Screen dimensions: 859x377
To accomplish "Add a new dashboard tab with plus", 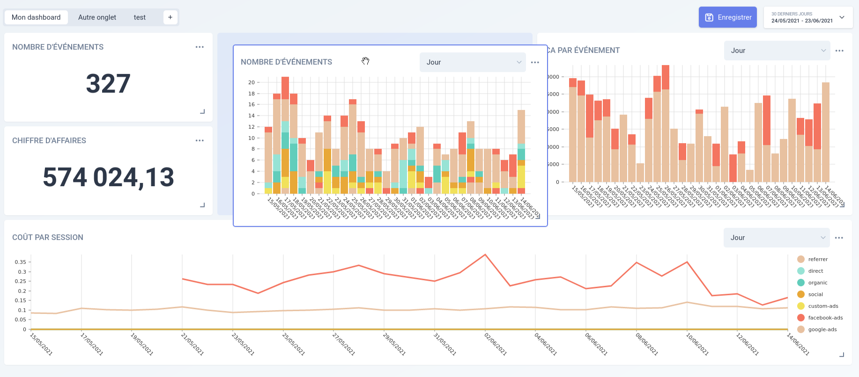I will point(170,17).
